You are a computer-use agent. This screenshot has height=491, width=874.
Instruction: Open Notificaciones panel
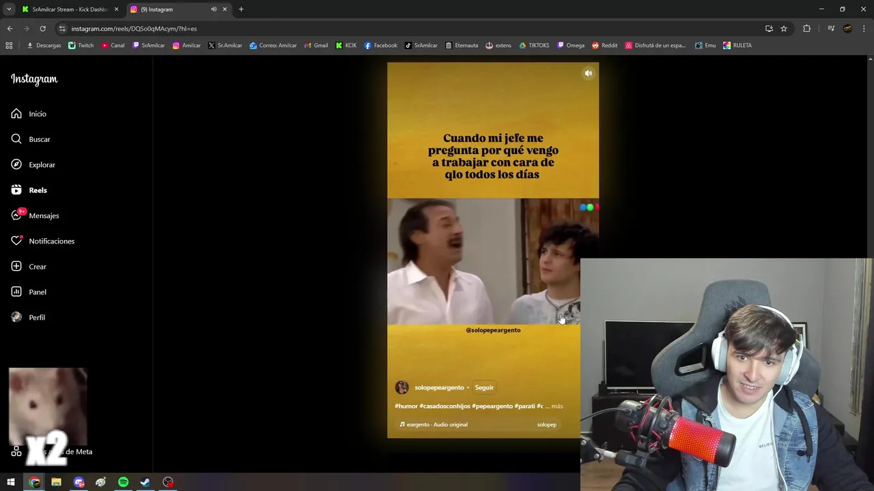[x=42, y=241]
